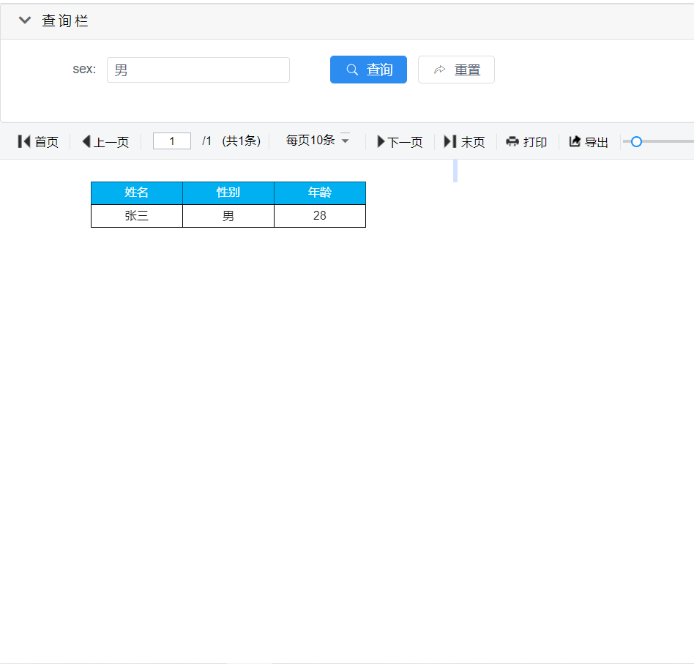The height and width of the screenshot is (664, 694).
Task: Click the print (打印) icon button
Action: 512,141
